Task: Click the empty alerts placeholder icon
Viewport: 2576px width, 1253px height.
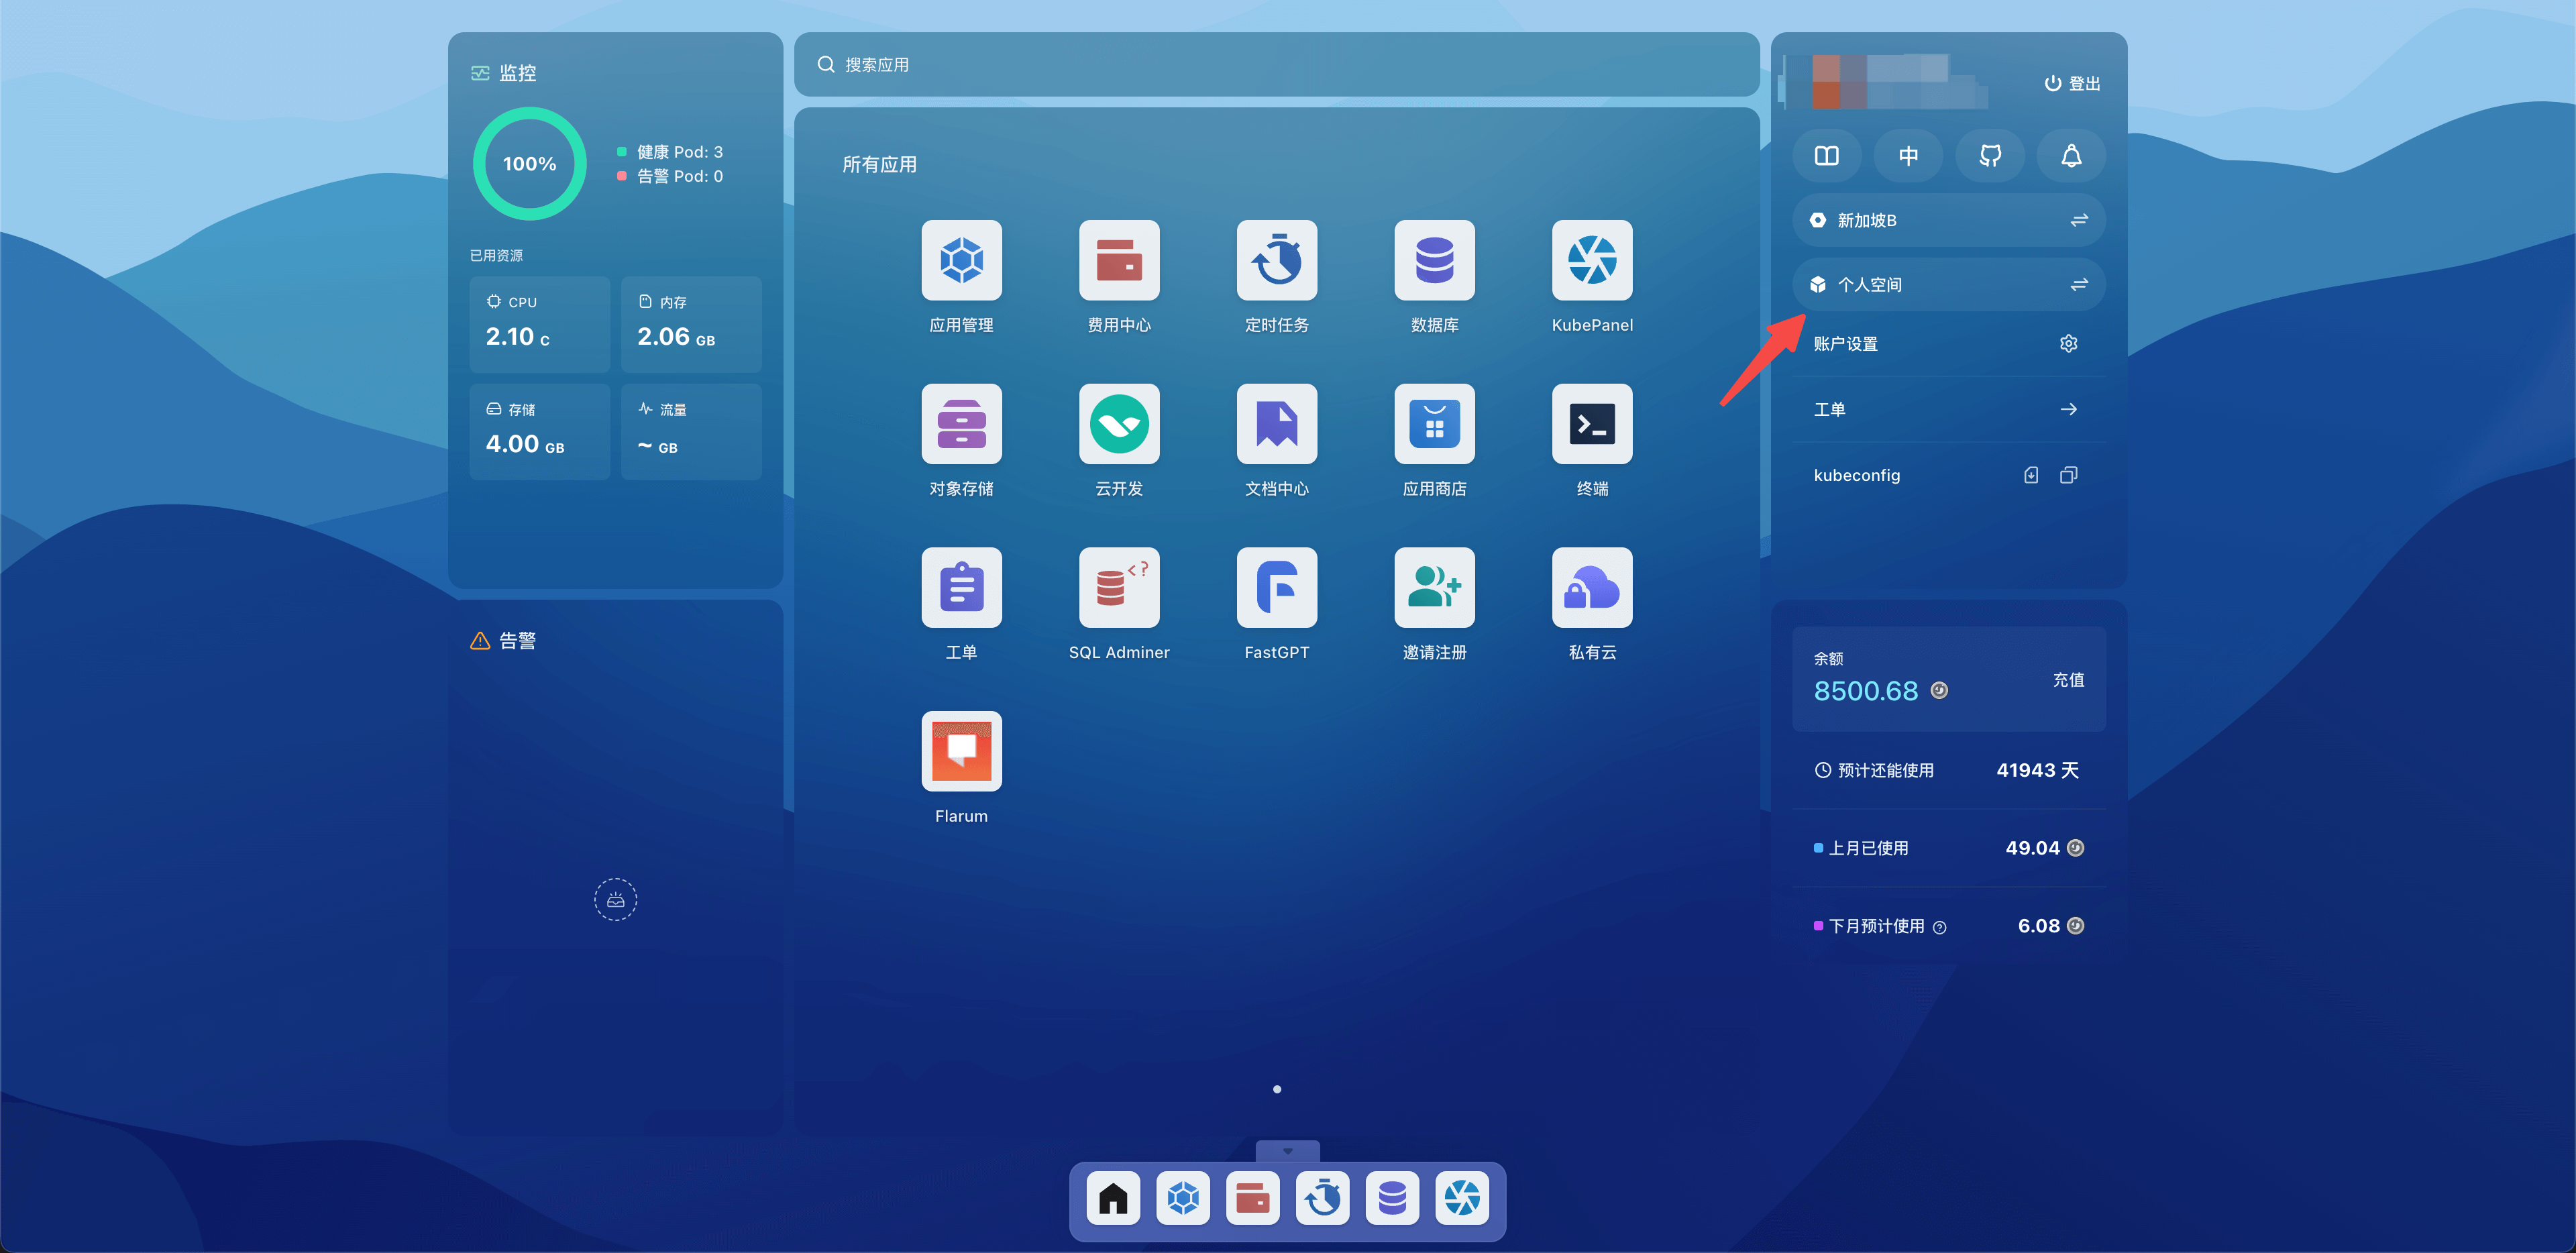Action: [616, 900]
